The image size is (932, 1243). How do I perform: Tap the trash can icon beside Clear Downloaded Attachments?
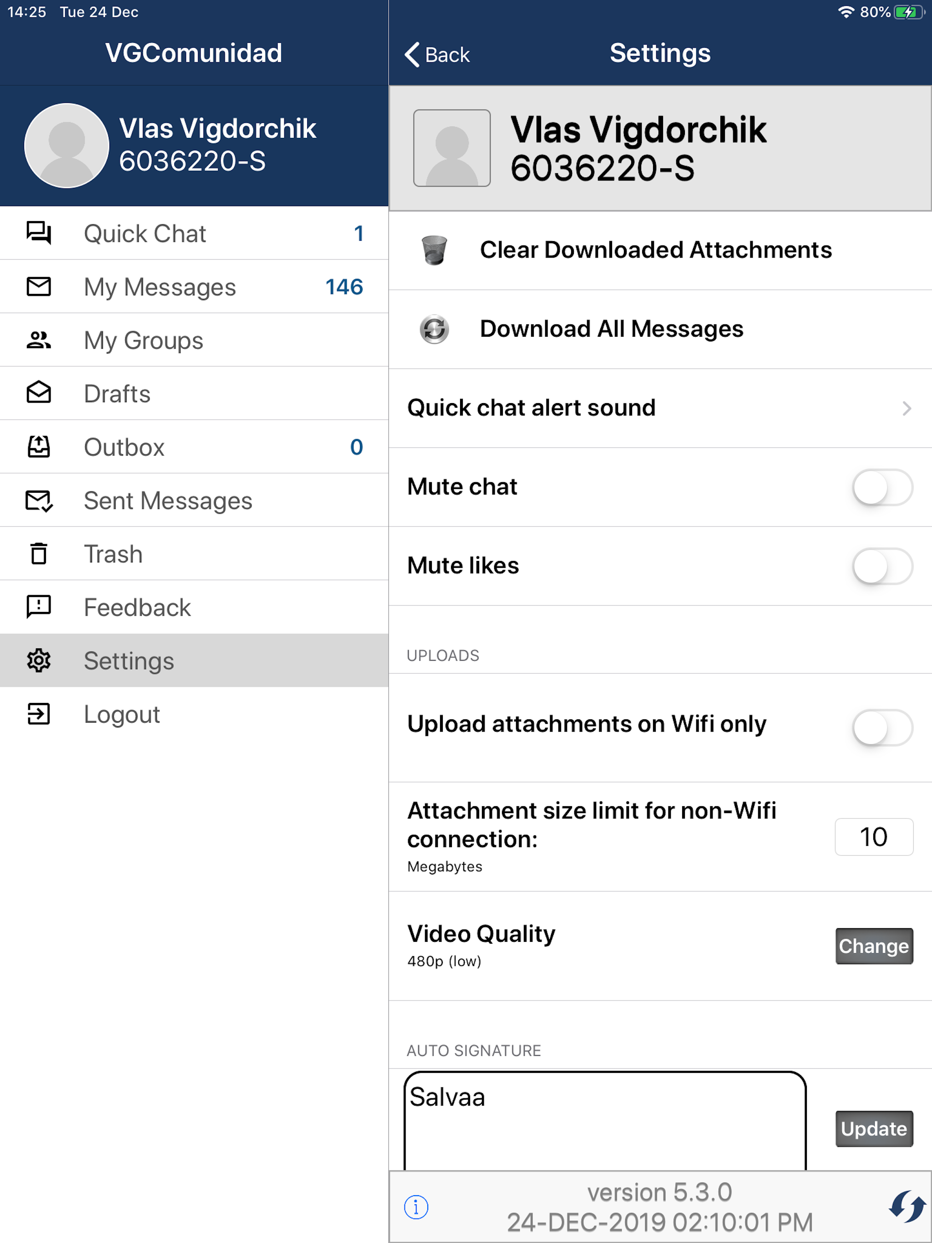[x=434, y=250]
